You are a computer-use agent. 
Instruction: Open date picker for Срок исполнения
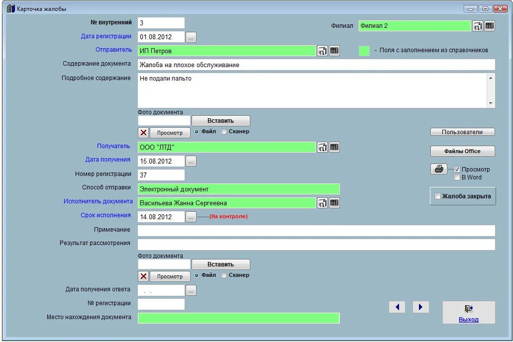(x=191, y=217)
